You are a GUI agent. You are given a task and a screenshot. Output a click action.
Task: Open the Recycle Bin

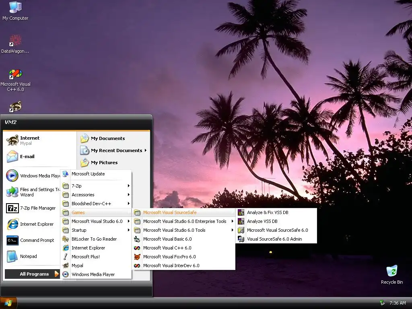pos(392,274)
